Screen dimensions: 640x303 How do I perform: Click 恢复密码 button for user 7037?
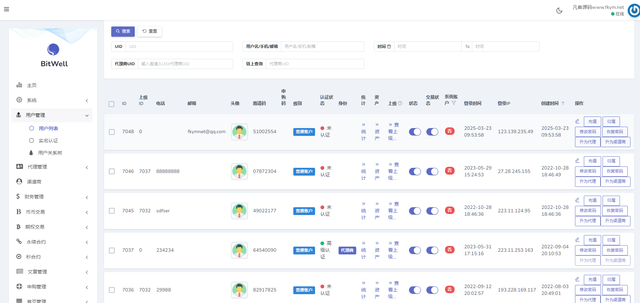pos(615,250)
